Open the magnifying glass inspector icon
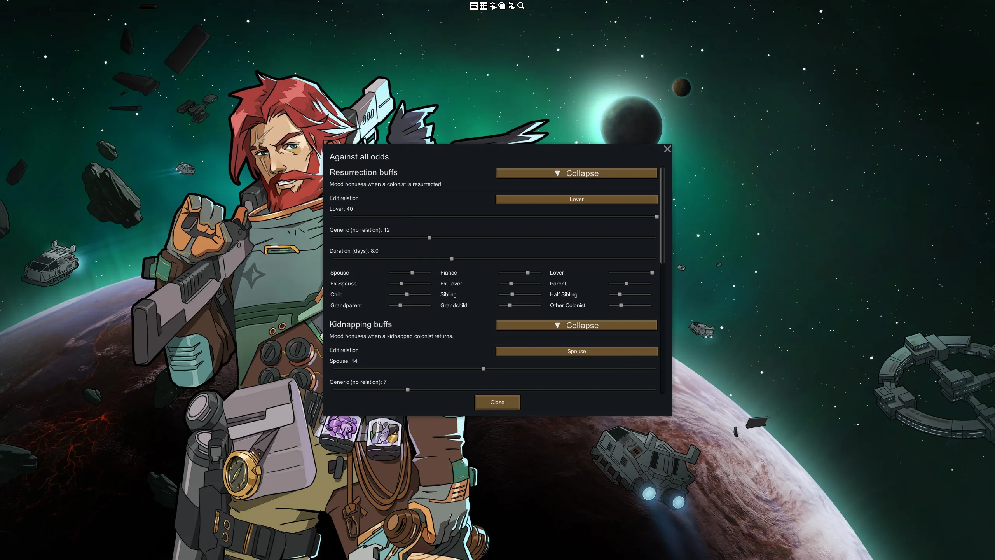This screenshot has height=560, width=995. tap(521, 6)
